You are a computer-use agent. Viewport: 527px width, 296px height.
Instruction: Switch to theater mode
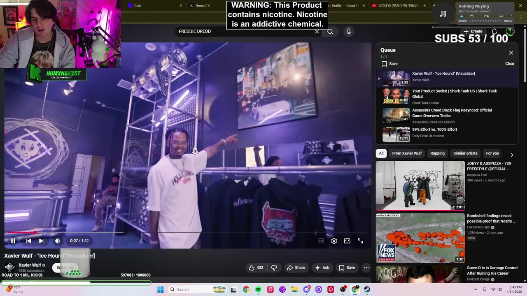[347, 241]
